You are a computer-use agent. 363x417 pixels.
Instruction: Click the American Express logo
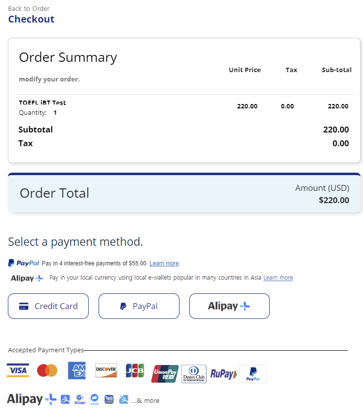[77, 370]
